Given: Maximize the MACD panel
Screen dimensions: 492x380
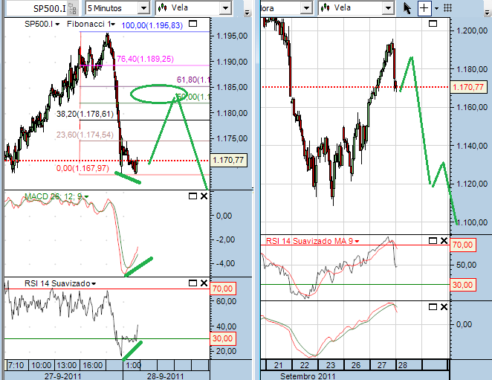Looking at the screenshot, I should click(192, 196).
